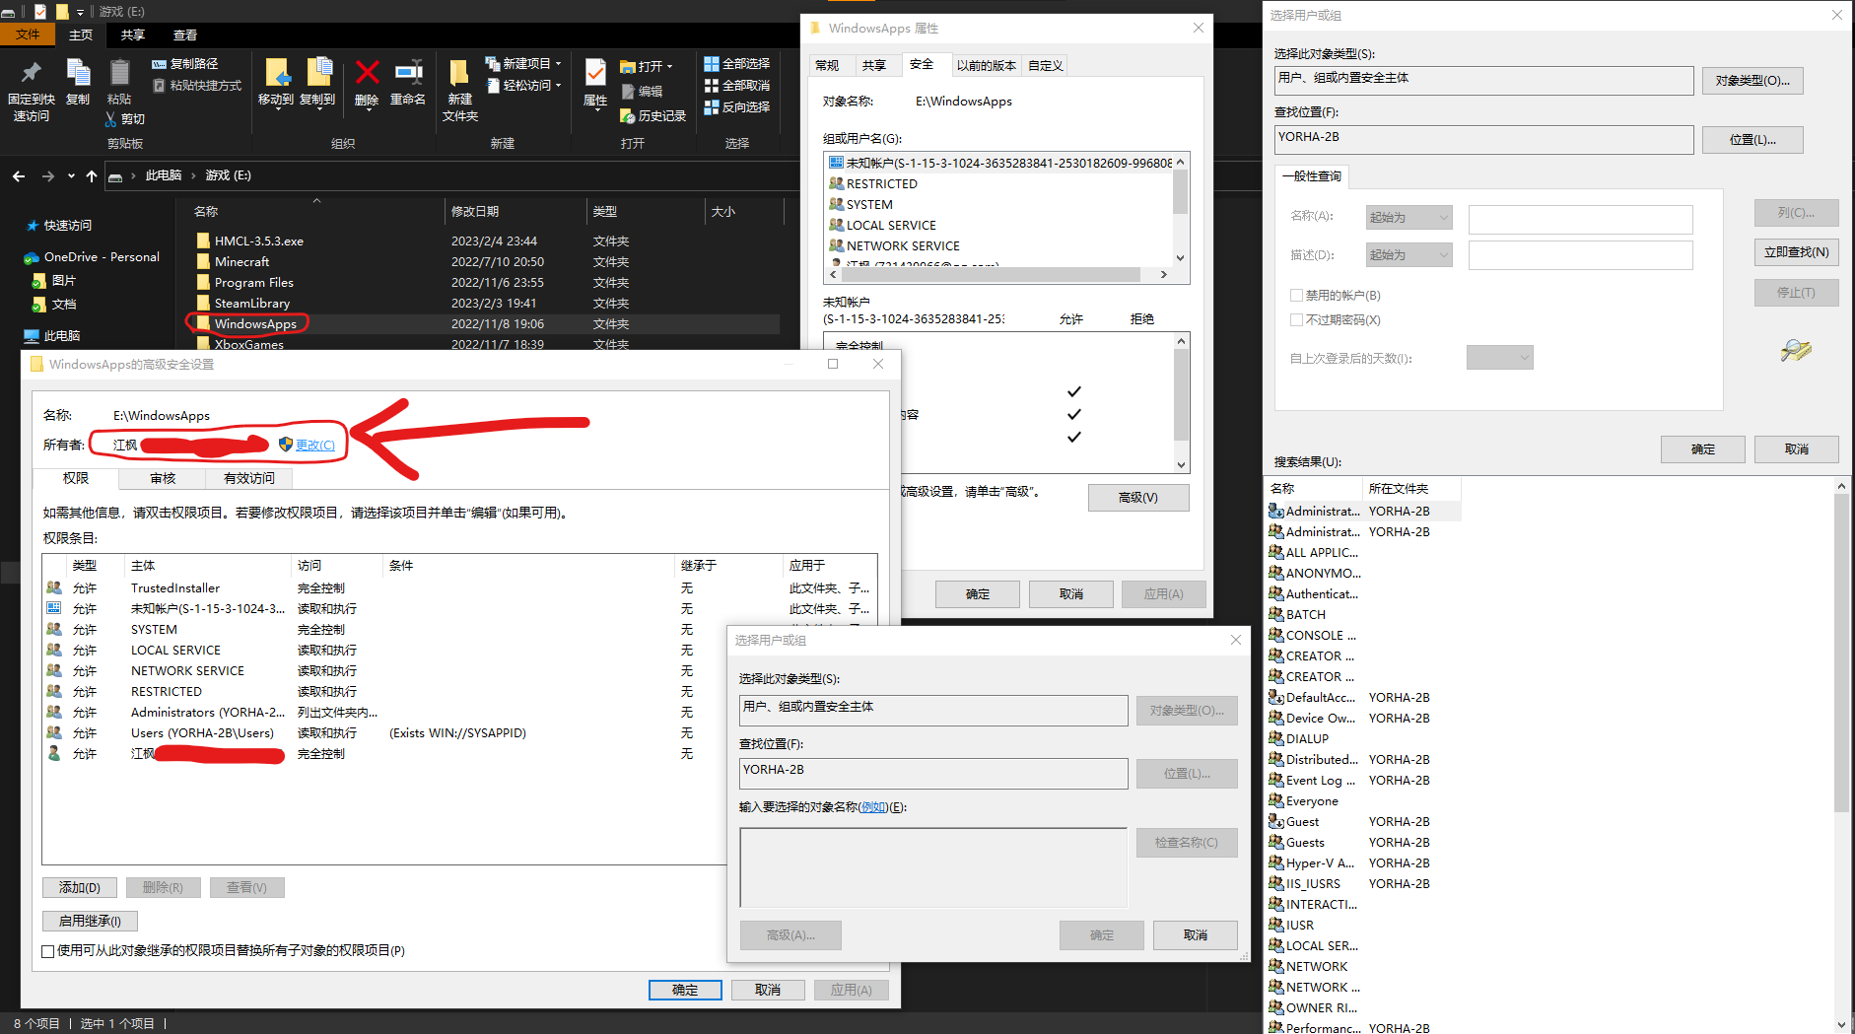Viewport: 1855px width, 1034px height.
Task: Open the Open (打开) dropdown arrow
Action: [x=669, y=67]
